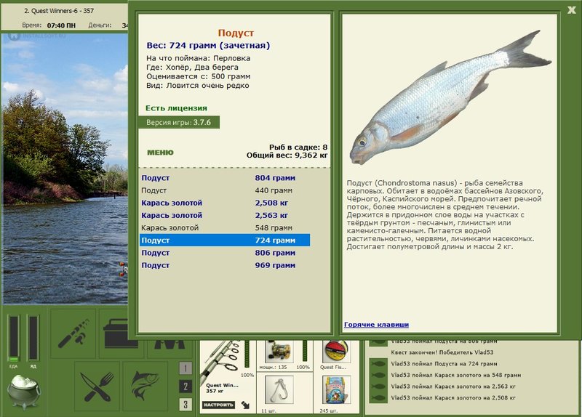Open the МЕНЮ button

[x=160, y=153]
